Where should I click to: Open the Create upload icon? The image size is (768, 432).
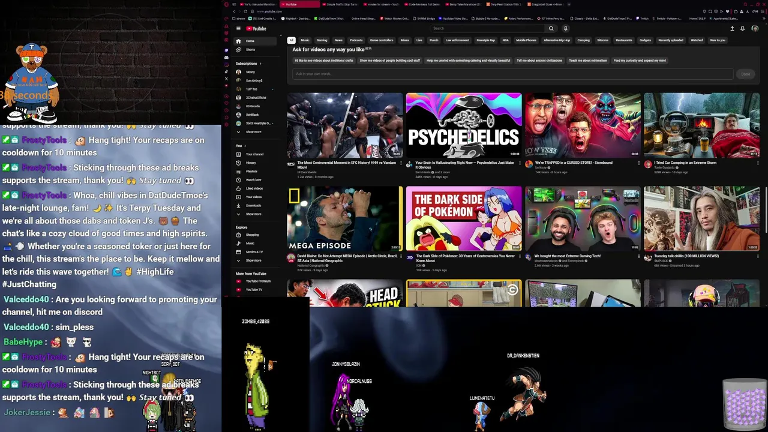click(x=731, y=28)
